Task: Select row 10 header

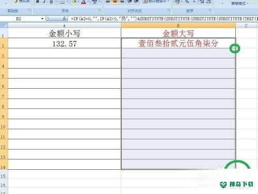Action: click(x=4, y=124)
